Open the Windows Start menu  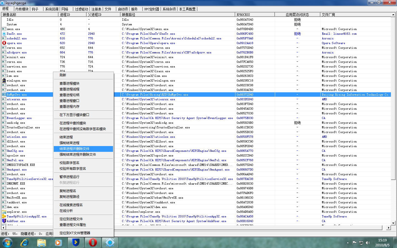click(7, 243)
